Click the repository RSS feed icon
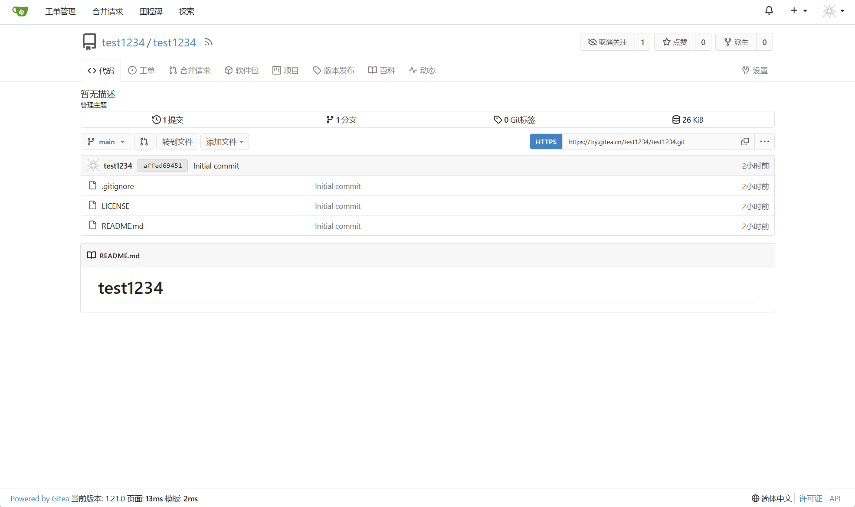Image resolution: width=855 pixels, height=507 pixels. 209,42
